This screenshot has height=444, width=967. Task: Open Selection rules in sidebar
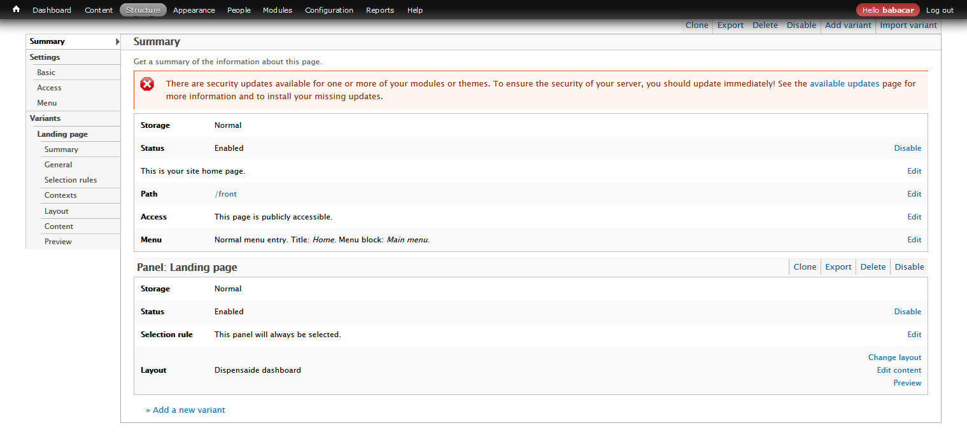tap(71, 180)
